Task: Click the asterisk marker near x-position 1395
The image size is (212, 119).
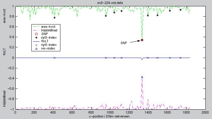Action: [148, 15]
